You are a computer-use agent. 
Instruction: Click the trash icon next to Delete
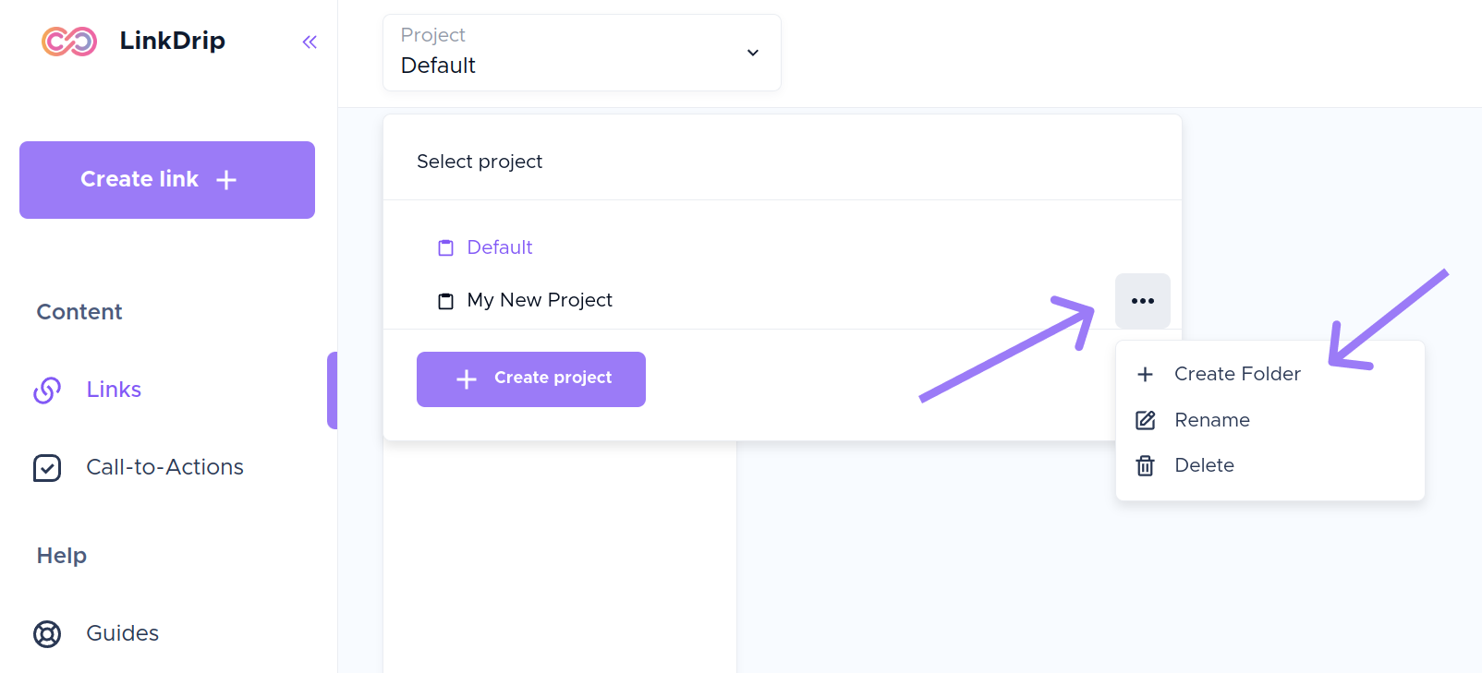[1145, 465]
